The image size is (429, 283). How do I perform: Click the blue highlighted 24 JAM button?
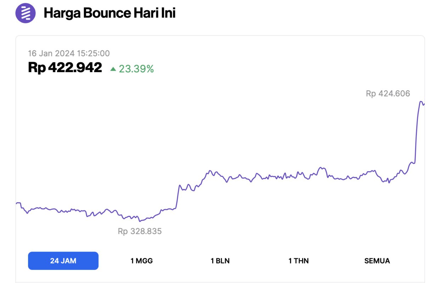pos(63,261)
